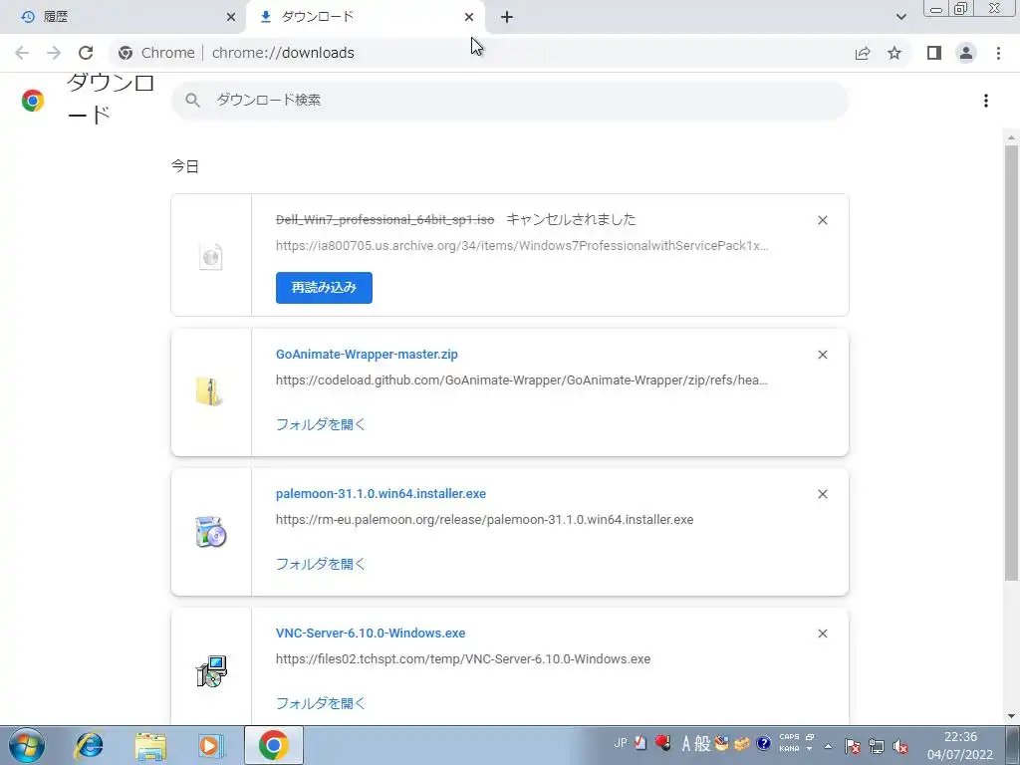Click the Chrome logo on downloads page
This screenshot has width=1020, height=765.
click(33, 101)
